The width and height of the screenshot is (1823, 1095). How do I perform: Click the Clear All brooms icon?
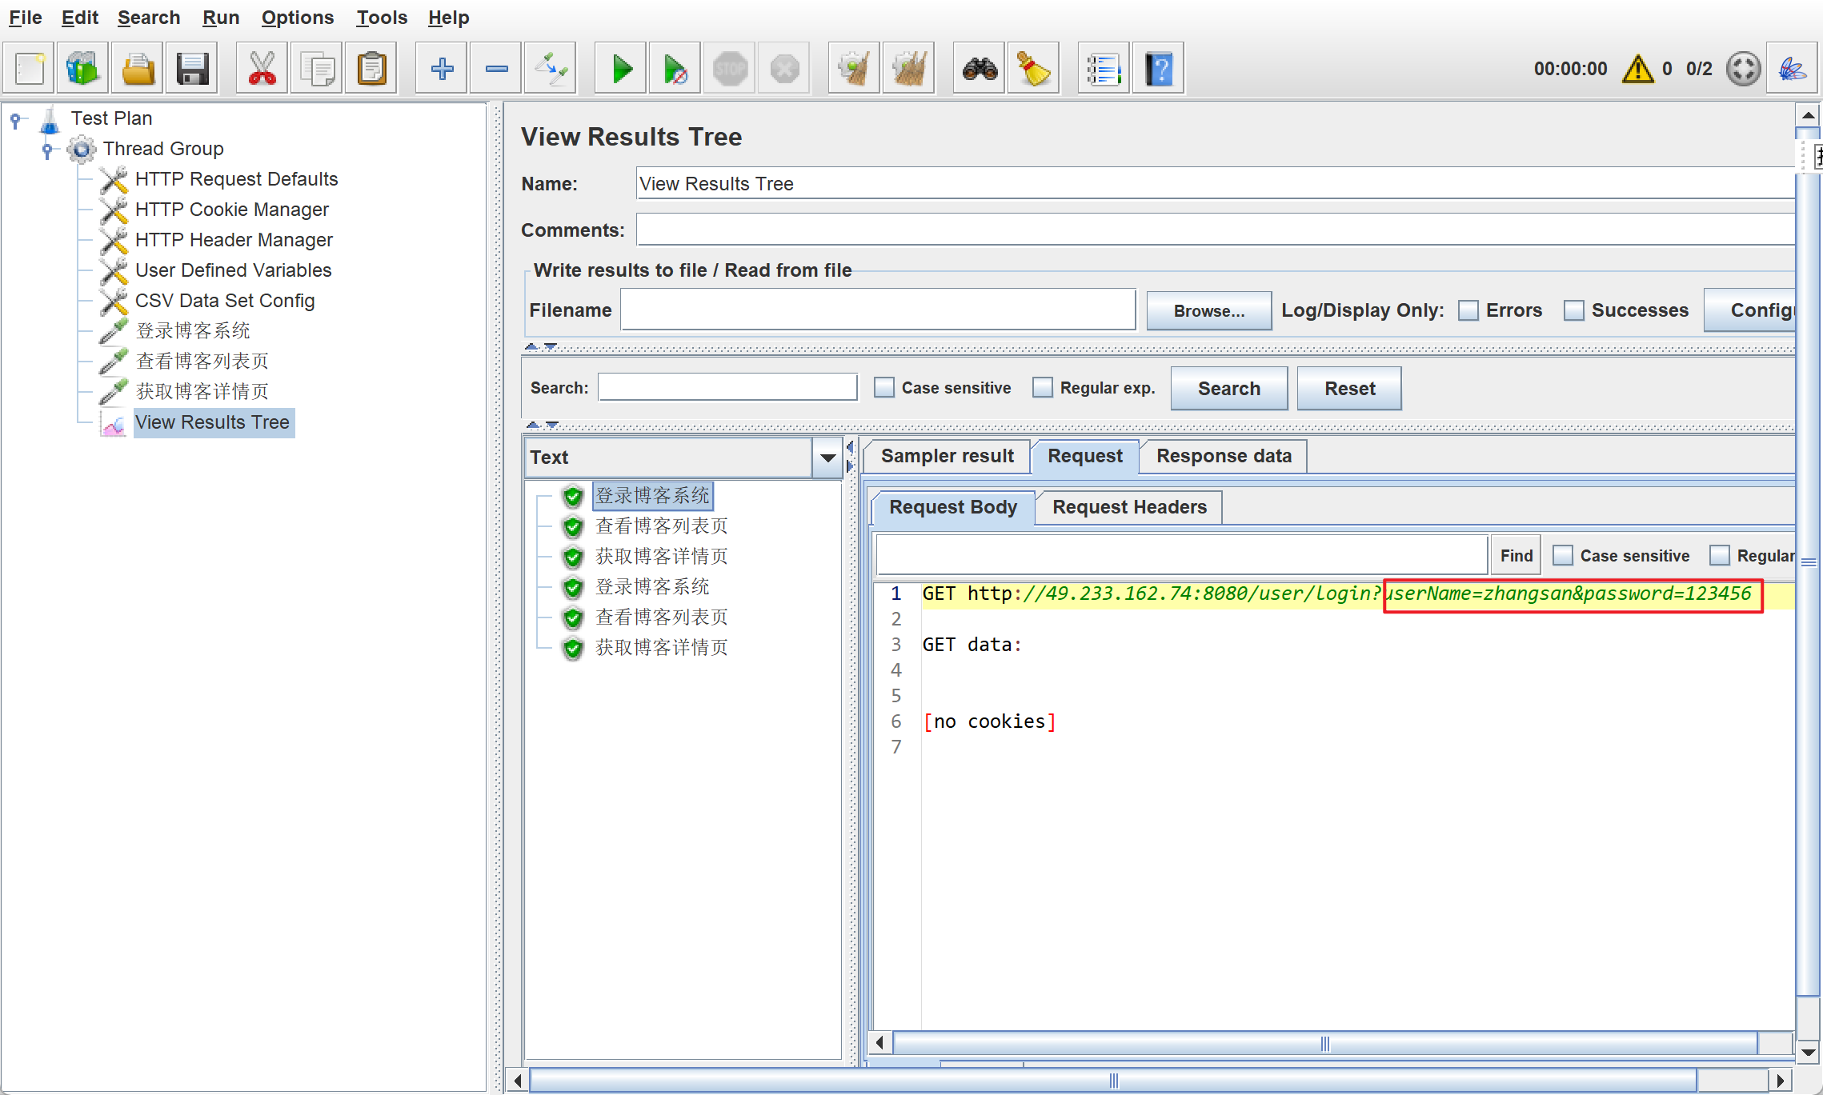[x=908, y=70]
